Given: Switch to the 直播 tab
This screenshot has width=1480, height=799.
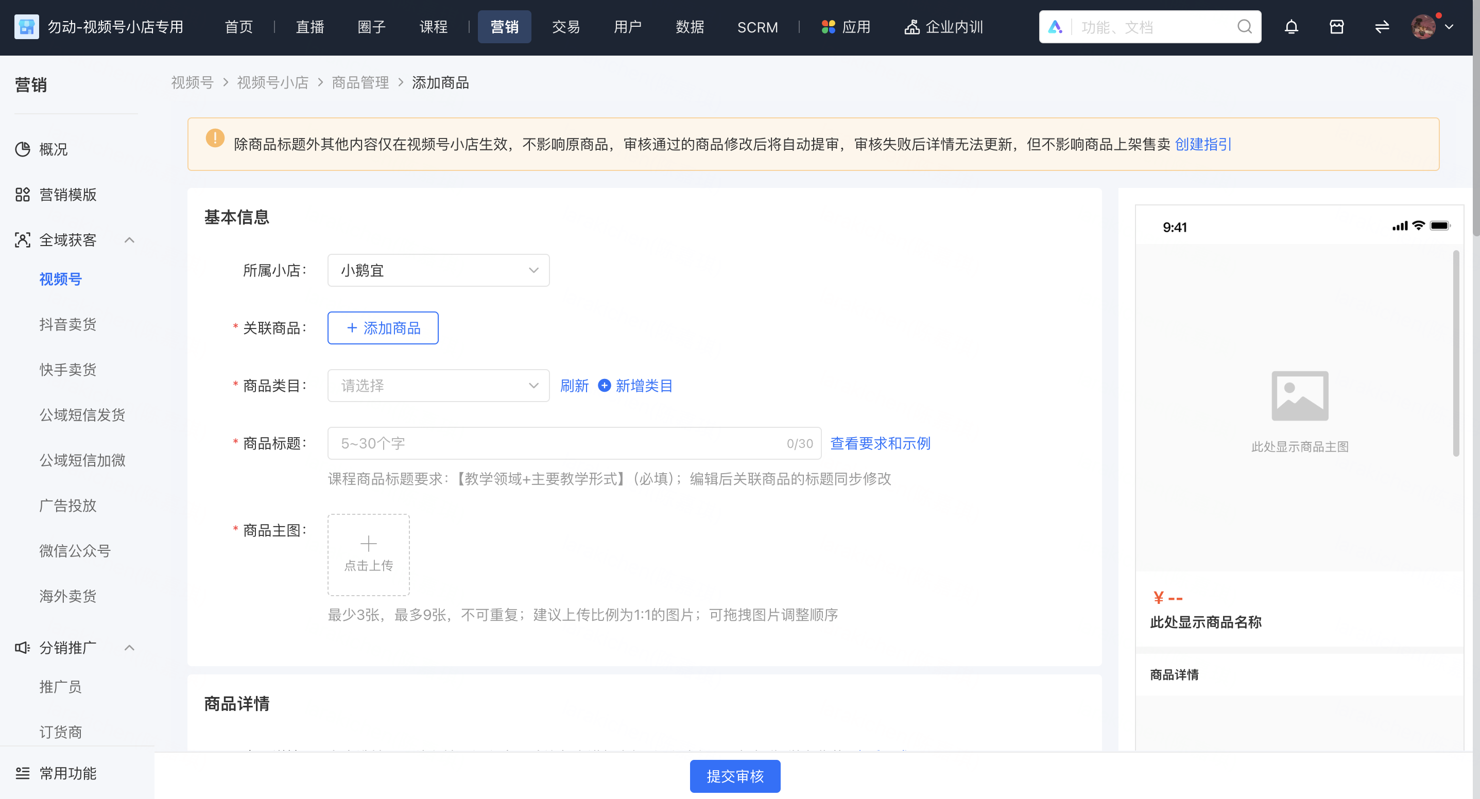Looking at the screenshot, I should tap(309, 27).
